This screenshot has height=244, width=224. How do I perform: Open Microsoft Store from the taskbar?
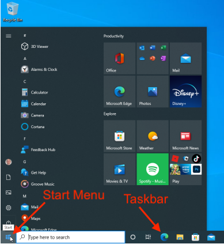coord(195,237)
